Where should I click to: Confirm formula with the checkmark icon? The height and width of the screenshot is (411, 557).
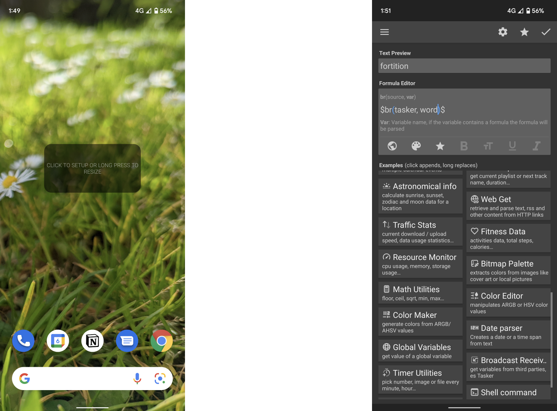546,32
